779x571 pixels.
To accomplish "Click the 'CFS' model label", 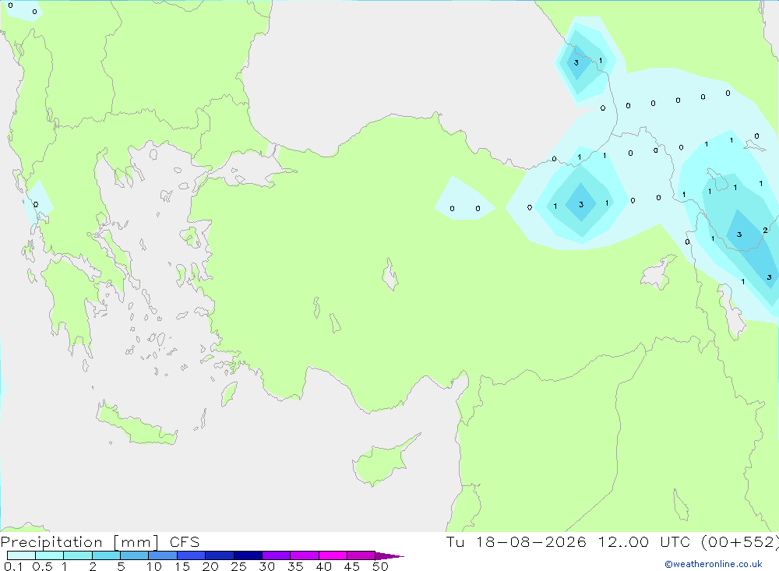I will (x=185, y=542).
